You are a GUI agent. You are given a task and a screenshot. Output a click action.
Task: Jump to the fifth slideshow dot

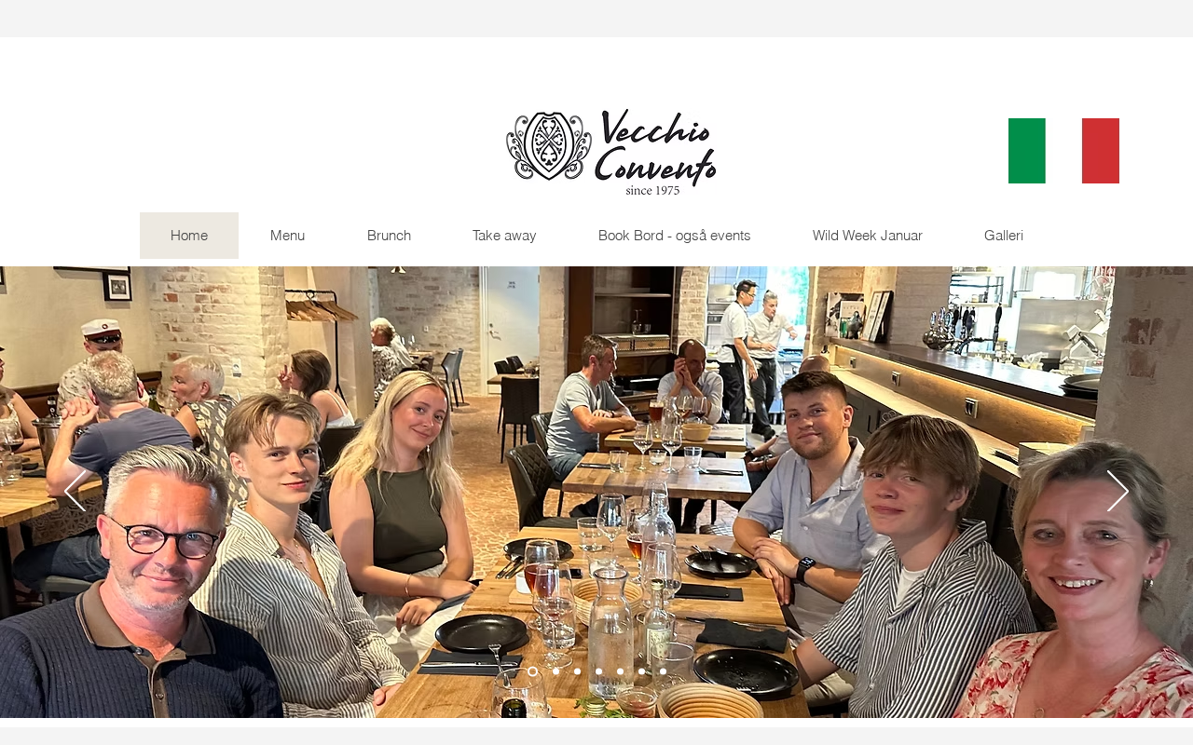[620, 671]
